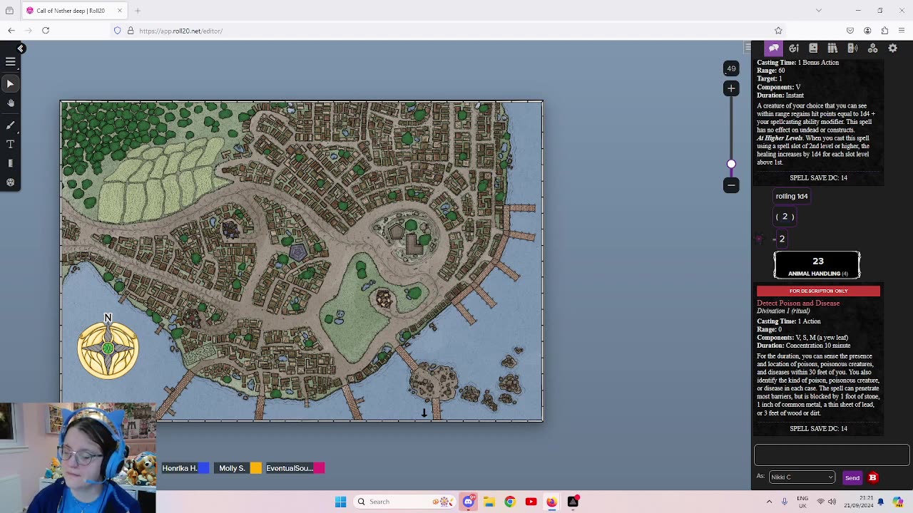Click Henrika H.'s blue color swatch

click(x=204, y=468)
